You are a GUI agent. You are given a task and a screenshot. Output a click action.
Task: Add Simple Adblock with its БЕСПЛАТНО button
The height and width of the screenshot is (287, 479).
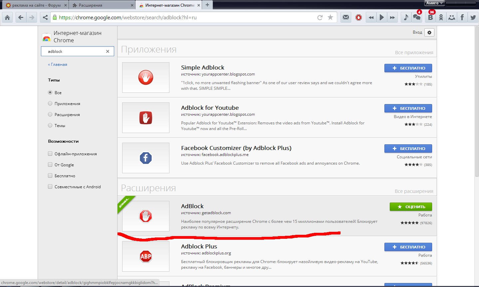(408, 68)
